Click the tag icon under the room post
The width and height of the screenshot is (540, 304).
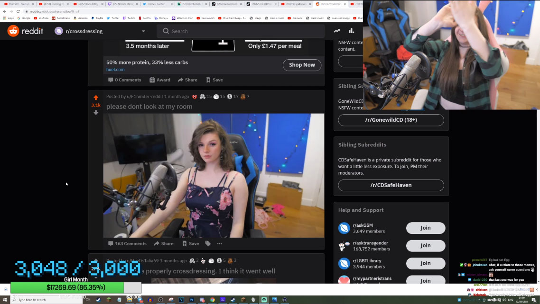208,243
